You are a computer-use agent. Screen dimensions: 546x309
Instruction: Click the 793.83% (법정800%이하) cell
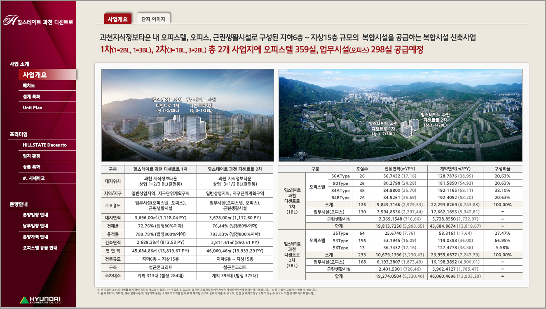pos(235,234)
